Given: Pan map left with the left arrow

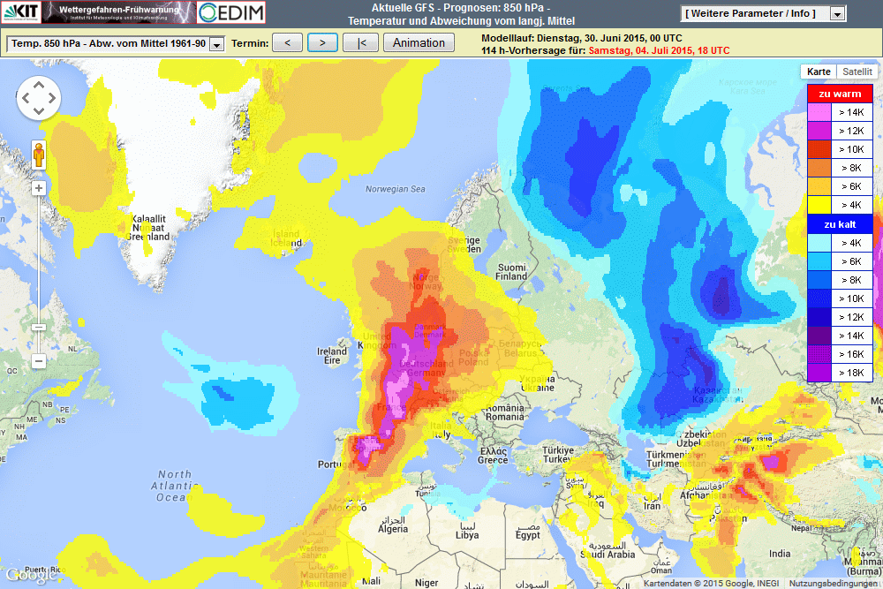Looking at the screenshot, I should tap(26, 98).
